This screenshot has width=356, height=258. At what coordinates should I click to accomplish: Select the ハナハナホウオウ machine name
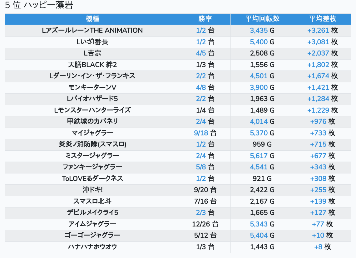coord(92,247)
